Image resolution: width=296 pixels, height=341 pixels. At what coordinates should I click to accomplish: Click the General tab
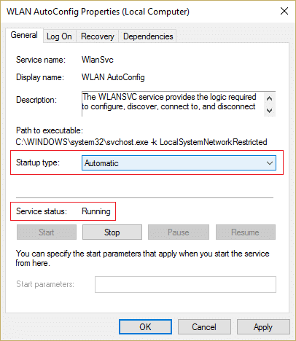pos(24,35)
